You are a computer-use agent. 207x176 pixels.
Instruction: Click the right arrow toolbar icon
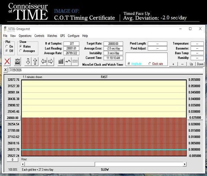point(50,62)
